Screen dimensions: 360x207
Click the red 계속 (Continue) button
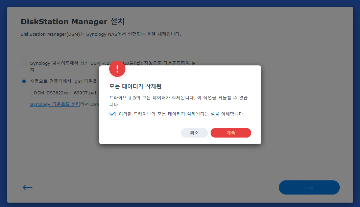[231, 133]
